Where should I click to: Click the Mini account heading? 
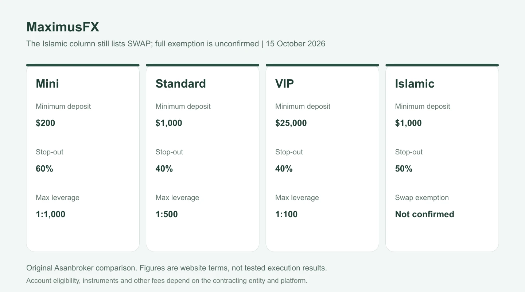[x=47, y=84]
